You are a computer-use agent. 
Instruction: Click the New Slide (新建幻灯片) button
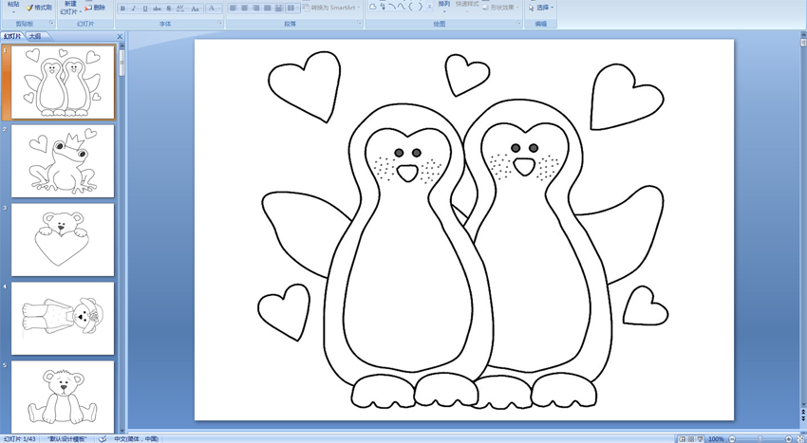click(x=69, y=8)
